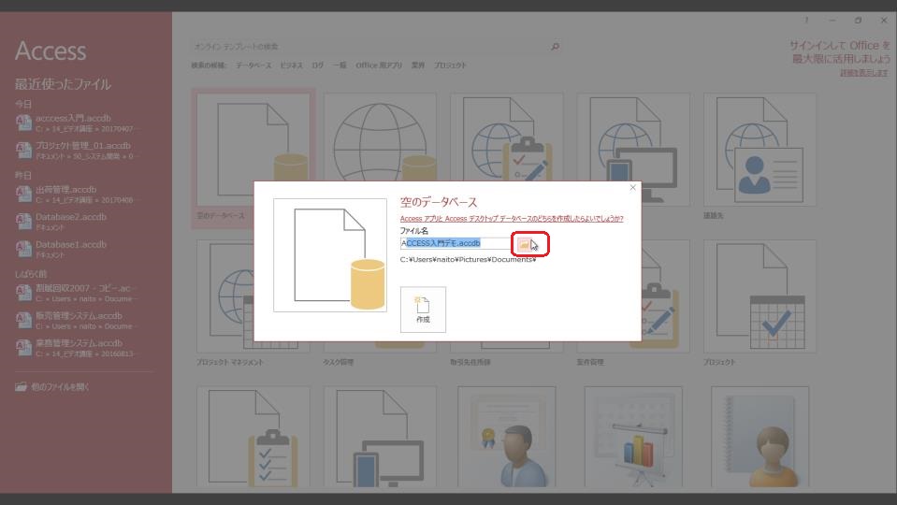Select the ビジネス suggested search
This screenshot has height=505, width=897.
[x=291, y=65]
